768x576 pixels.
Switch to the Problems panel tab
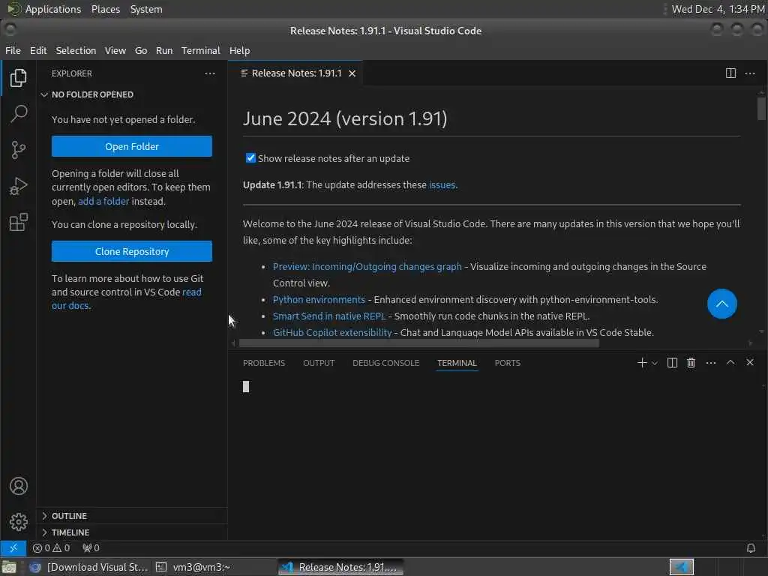pyautogui.click(x=263, y=363)
